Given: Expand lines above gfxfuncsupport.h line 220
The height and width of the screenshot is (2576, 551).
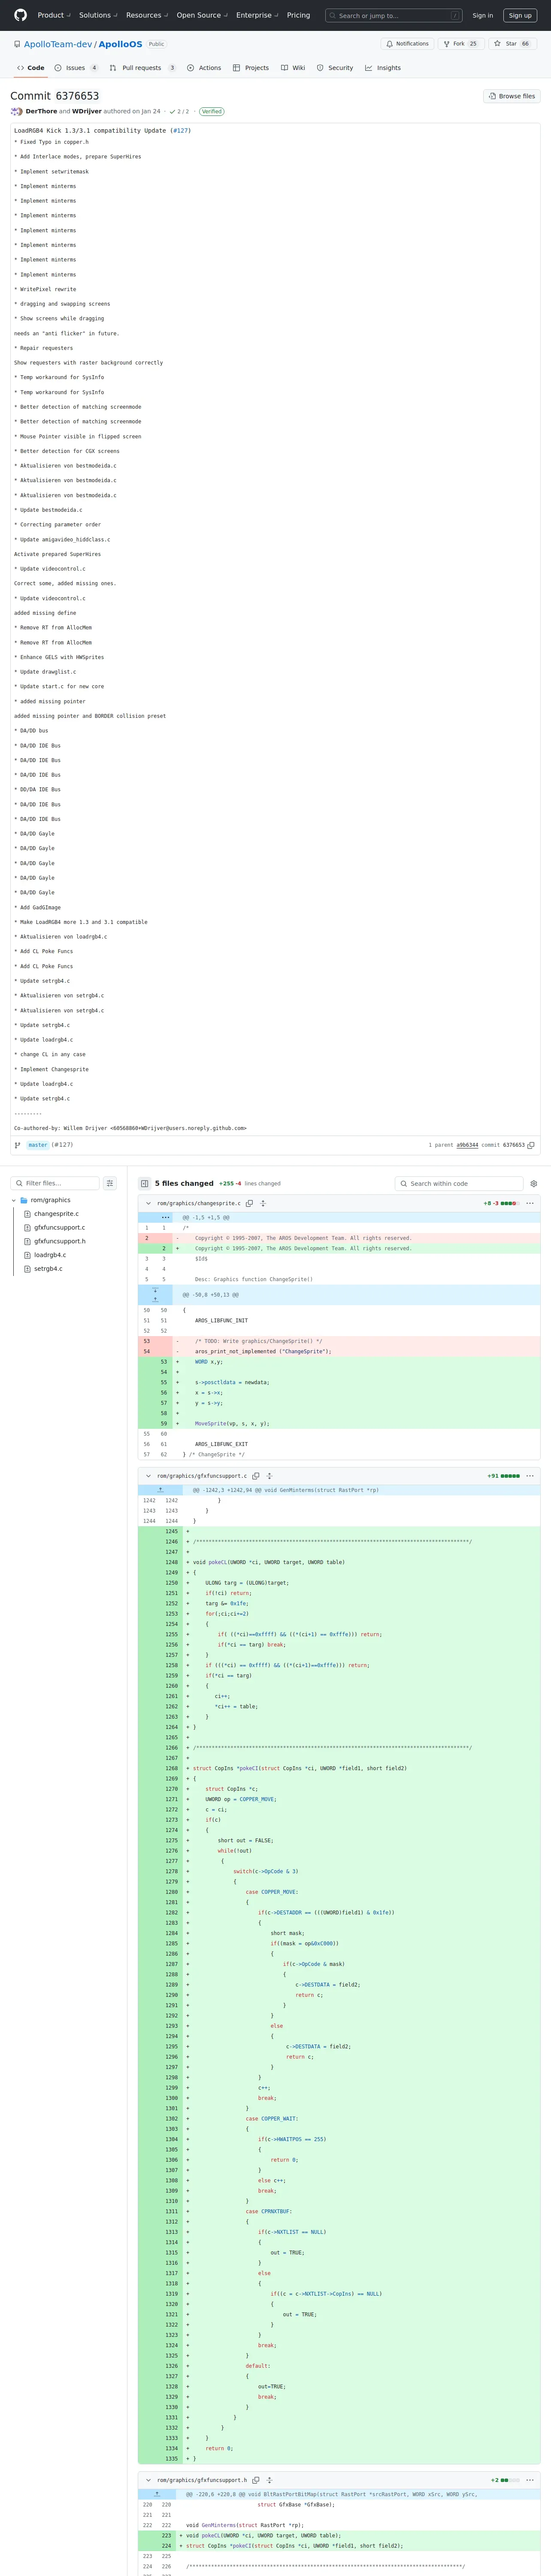Looking at the screenshot, I should coord(157,2494).
